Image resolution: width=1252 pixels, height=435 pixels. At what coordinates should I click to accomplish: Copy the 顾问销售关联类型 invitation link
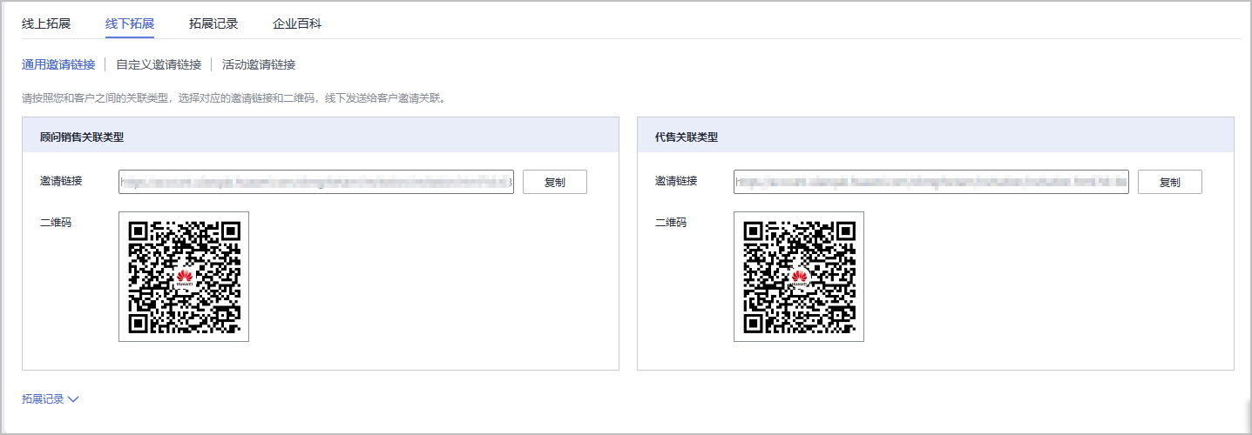pos(555,182)
